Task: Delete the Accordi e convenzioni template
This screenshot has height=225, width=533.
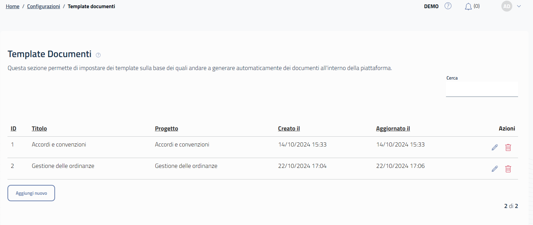Action: [508, 148]
